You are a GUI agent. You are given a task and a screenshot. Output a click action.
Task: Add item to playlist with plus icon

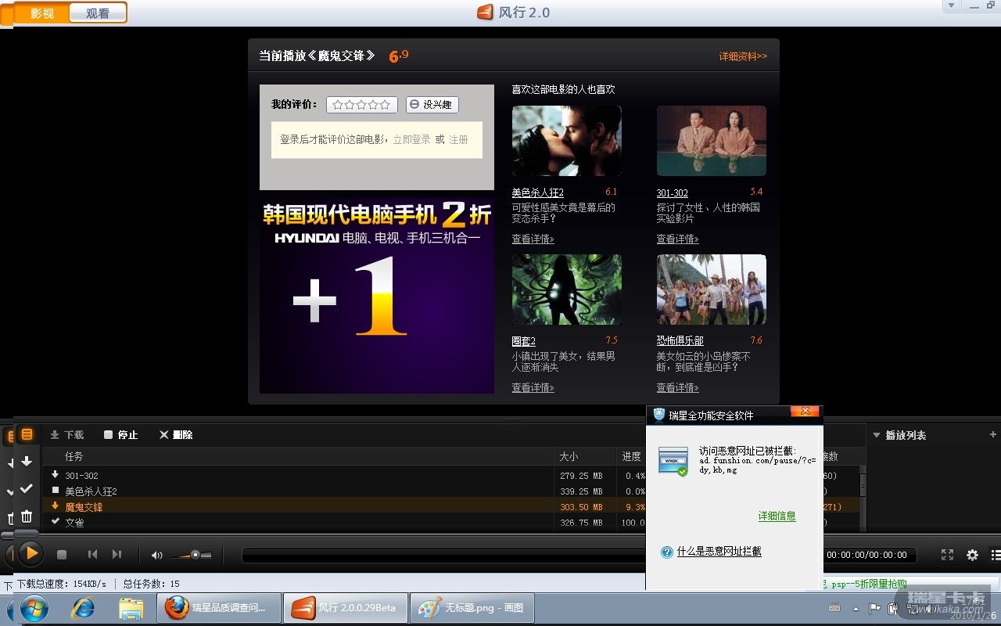point(993,434)
